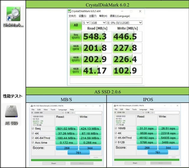Click 501.02 MB/s Seq read result

point(66,129)
